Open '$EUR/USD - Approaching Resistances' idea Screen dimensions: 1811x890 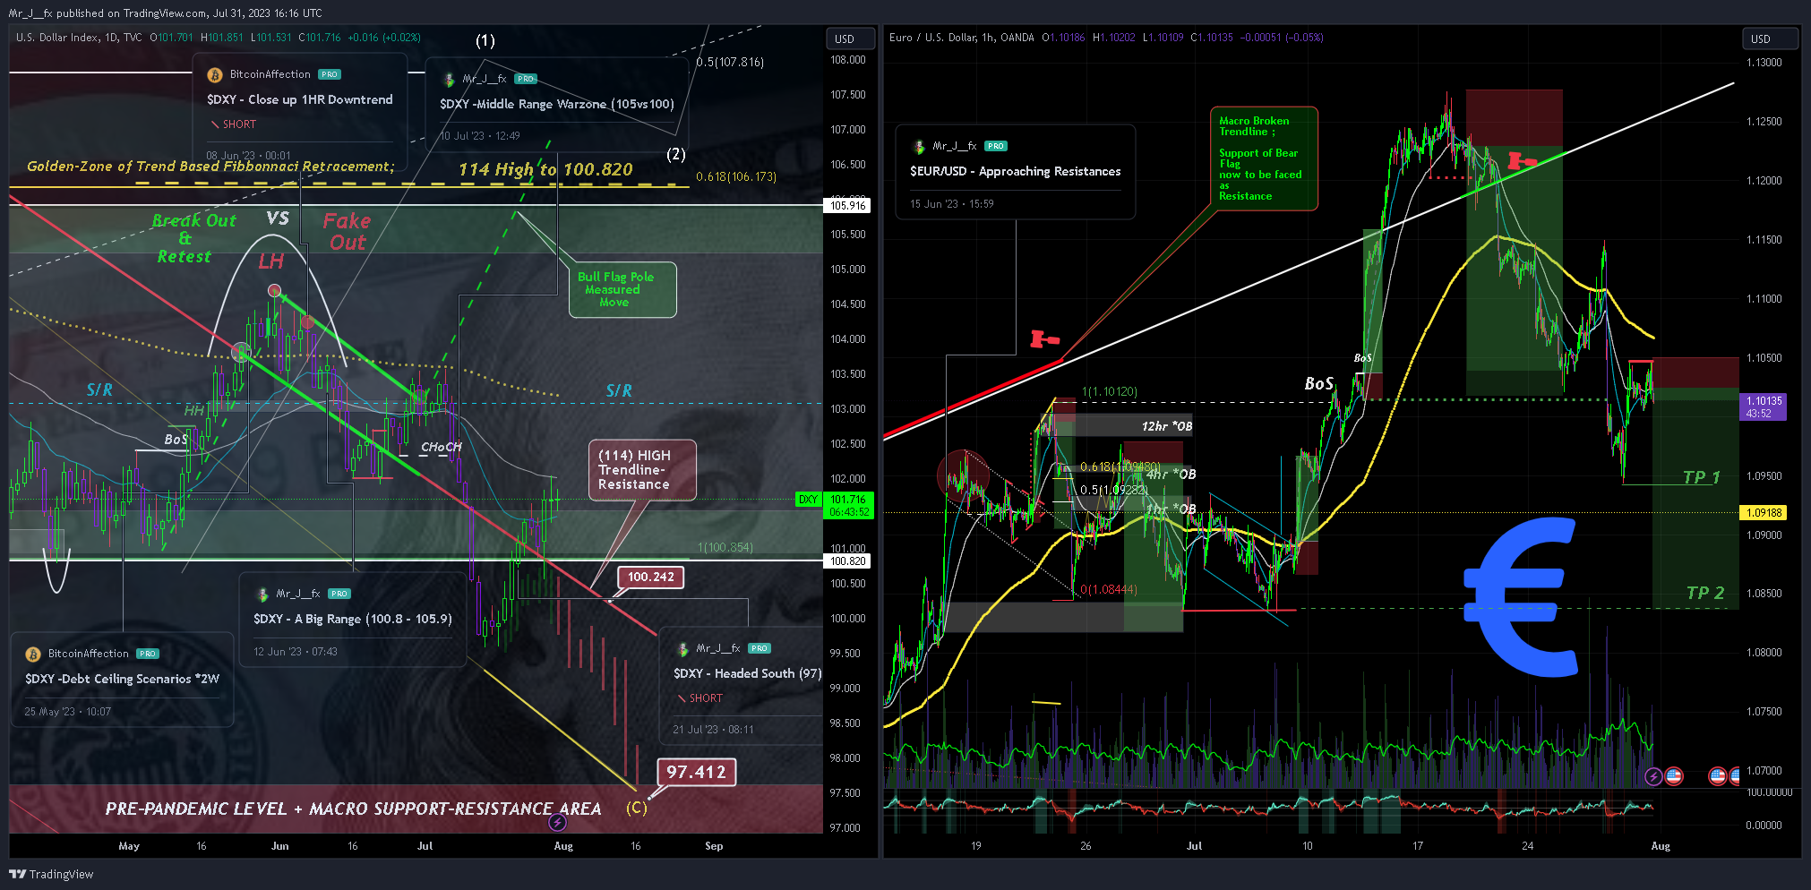1016,171
